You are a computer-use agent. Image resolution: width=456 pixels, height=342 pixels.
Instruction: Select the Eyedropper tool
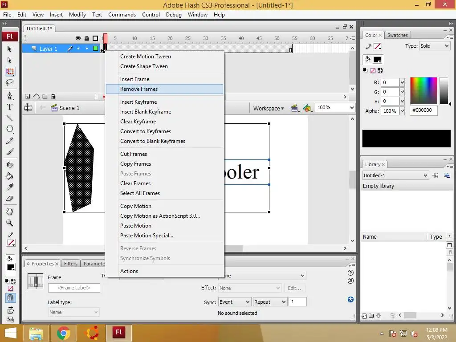point(10,187)
